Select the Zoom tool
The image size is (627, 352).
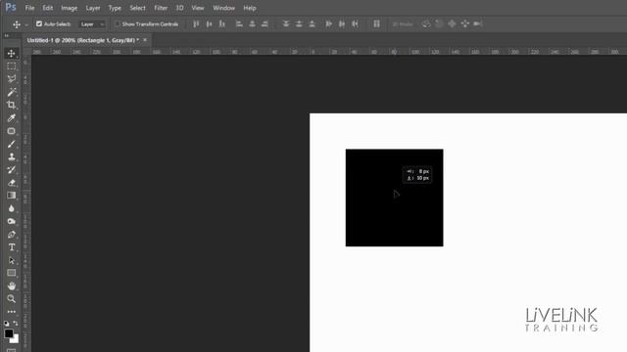11,298
